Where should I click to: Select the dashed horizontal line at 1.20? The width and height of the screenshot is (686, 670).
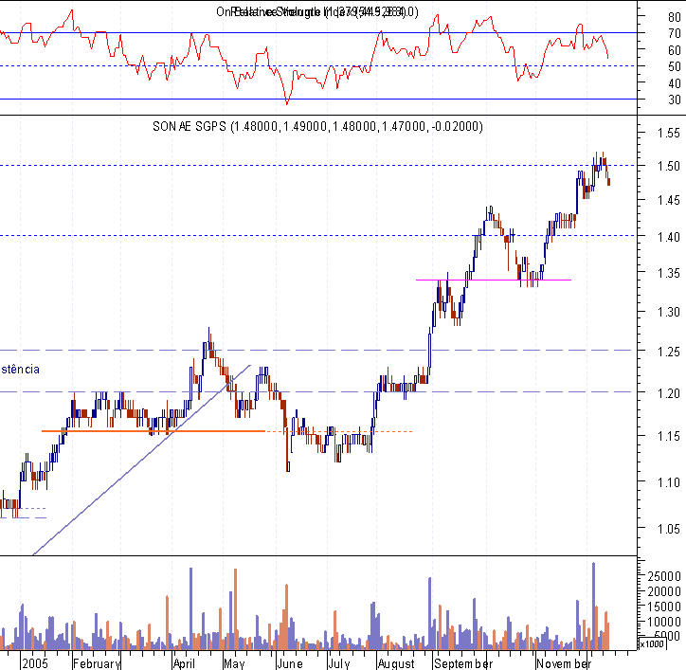point(316,391)
